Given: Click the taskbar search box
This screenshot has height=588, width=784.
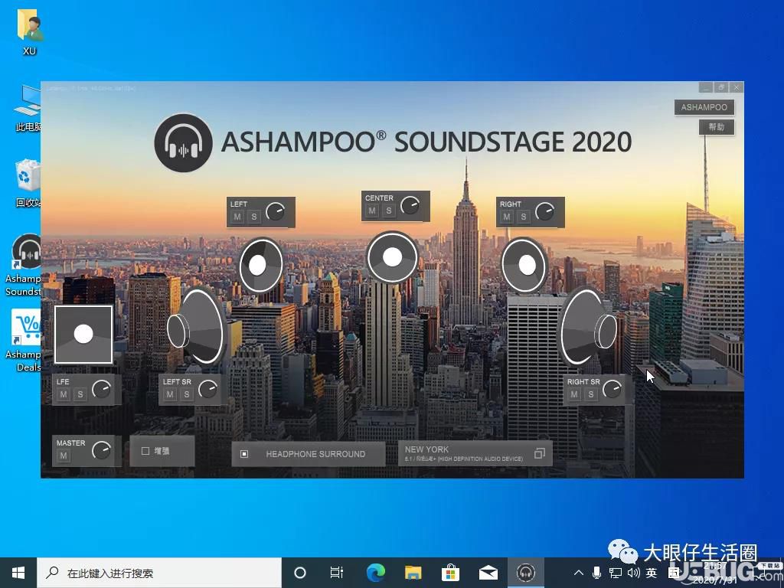Looking at the screenshot, I should click(159, 573).
